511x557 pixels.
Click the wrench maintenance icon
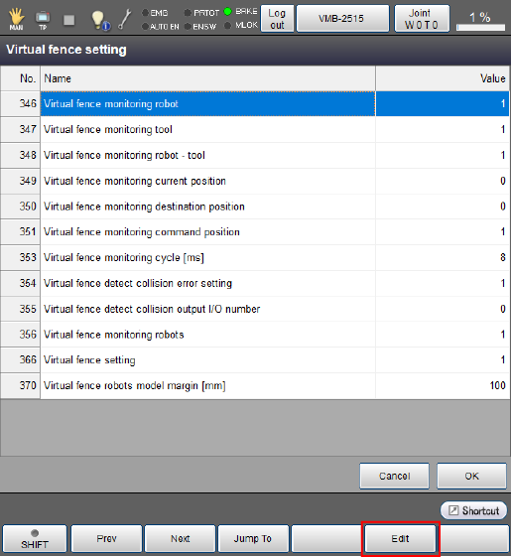click(124, 19)
